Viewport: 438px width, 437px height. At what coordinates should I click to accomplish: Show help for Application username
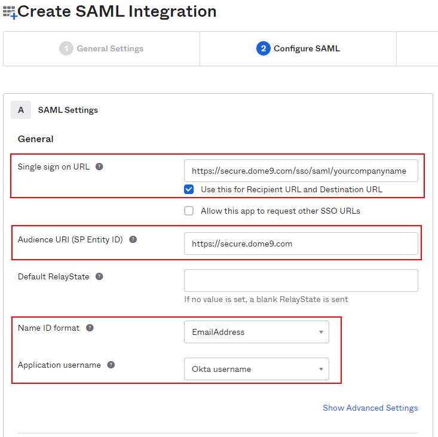(111, 365)
